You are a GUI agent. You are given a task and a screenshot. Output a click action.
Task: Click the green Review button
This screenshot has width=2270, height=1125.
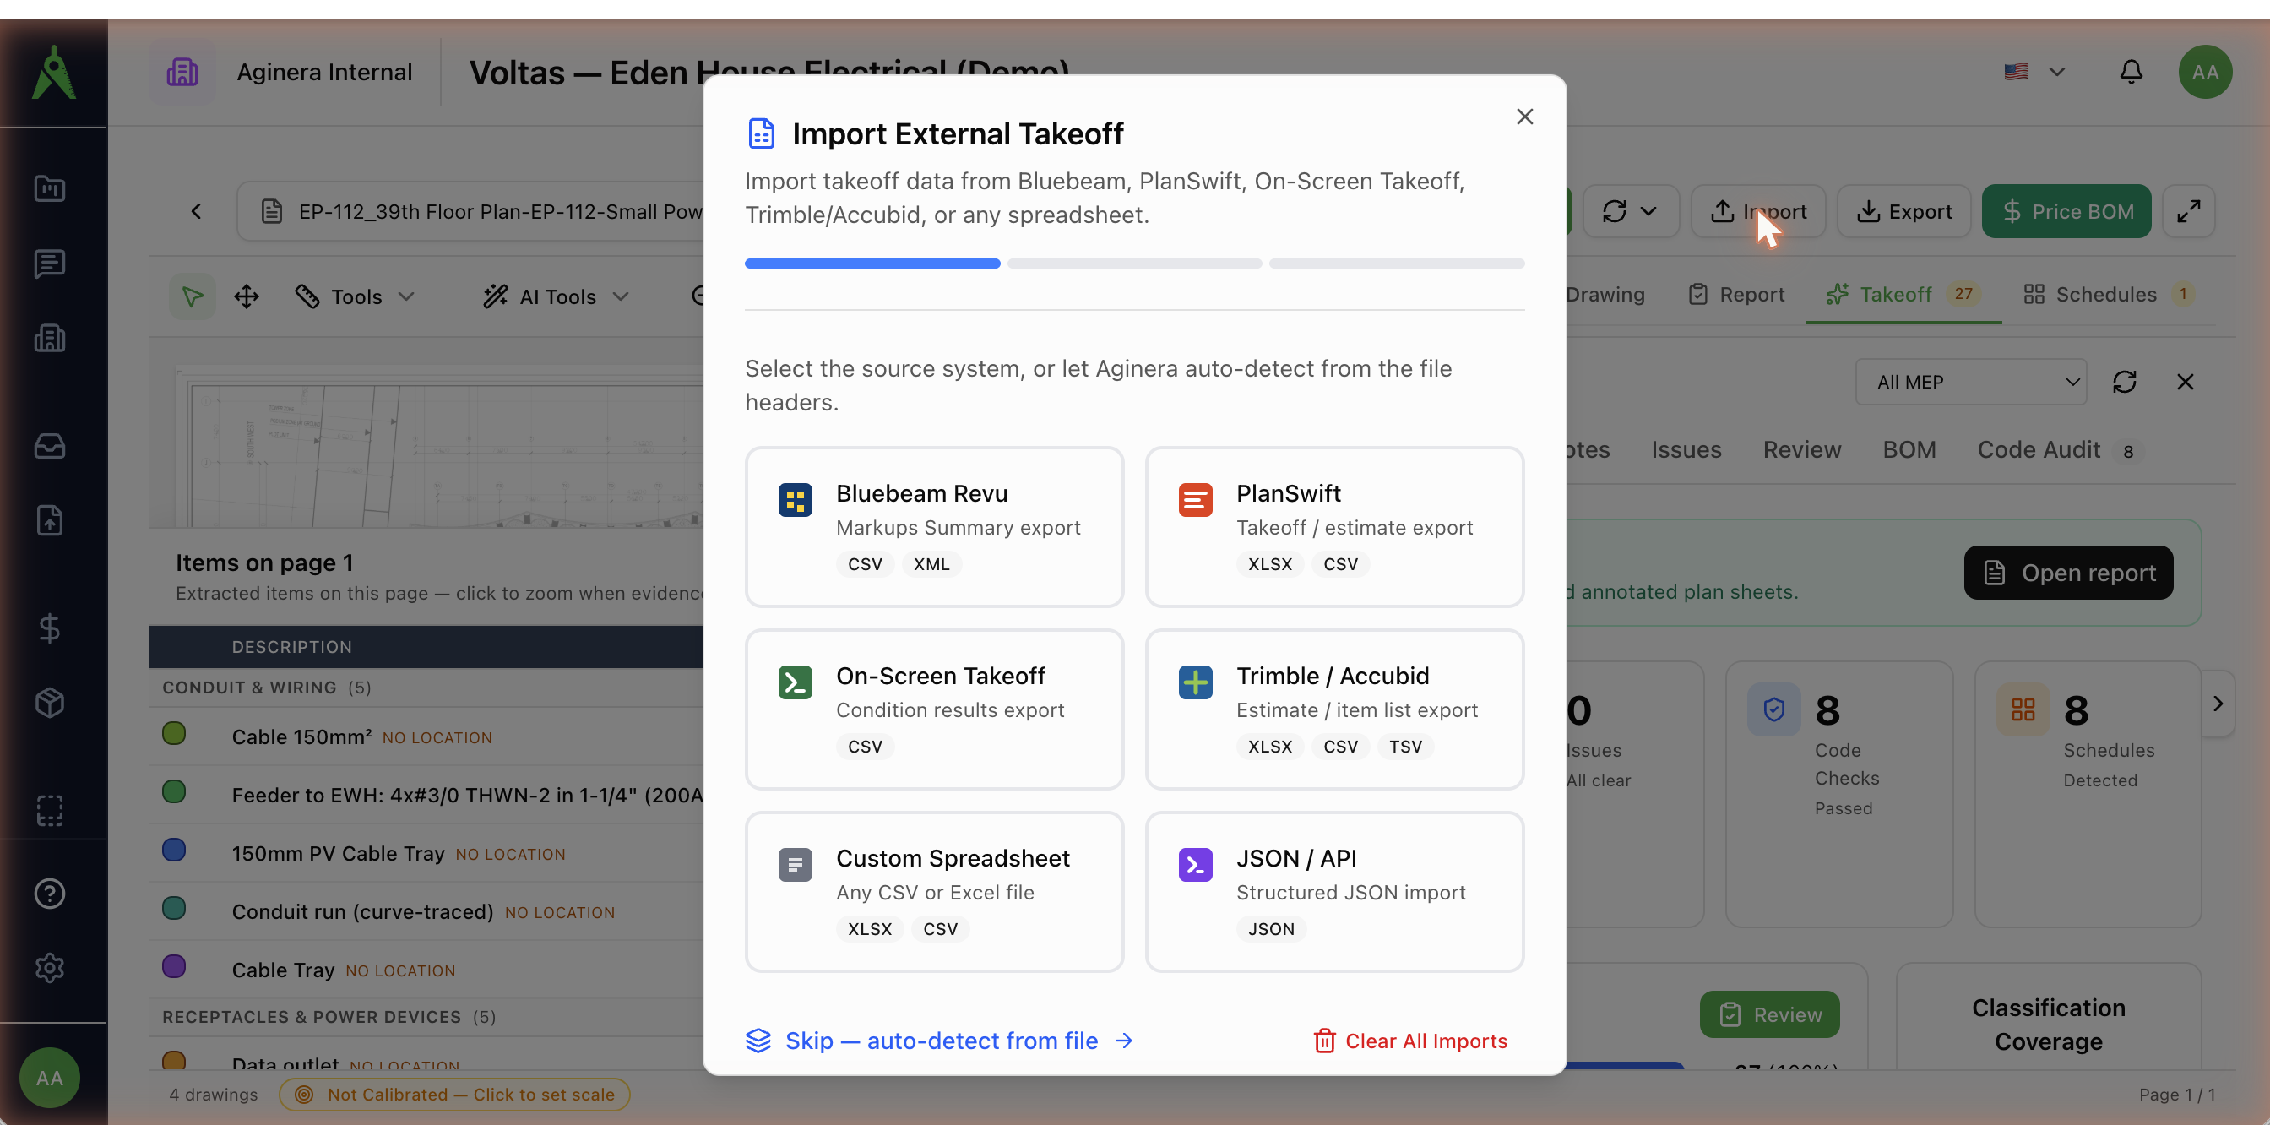click(1769, 1014)
